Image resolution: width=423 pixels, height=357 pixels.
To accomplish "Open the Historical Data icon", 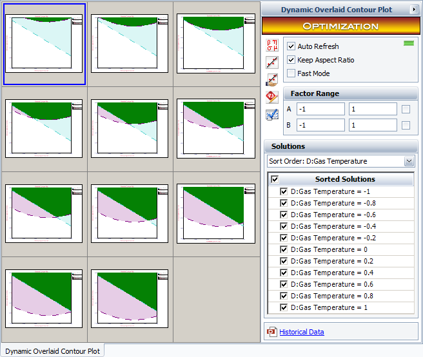I will (271, 332).
